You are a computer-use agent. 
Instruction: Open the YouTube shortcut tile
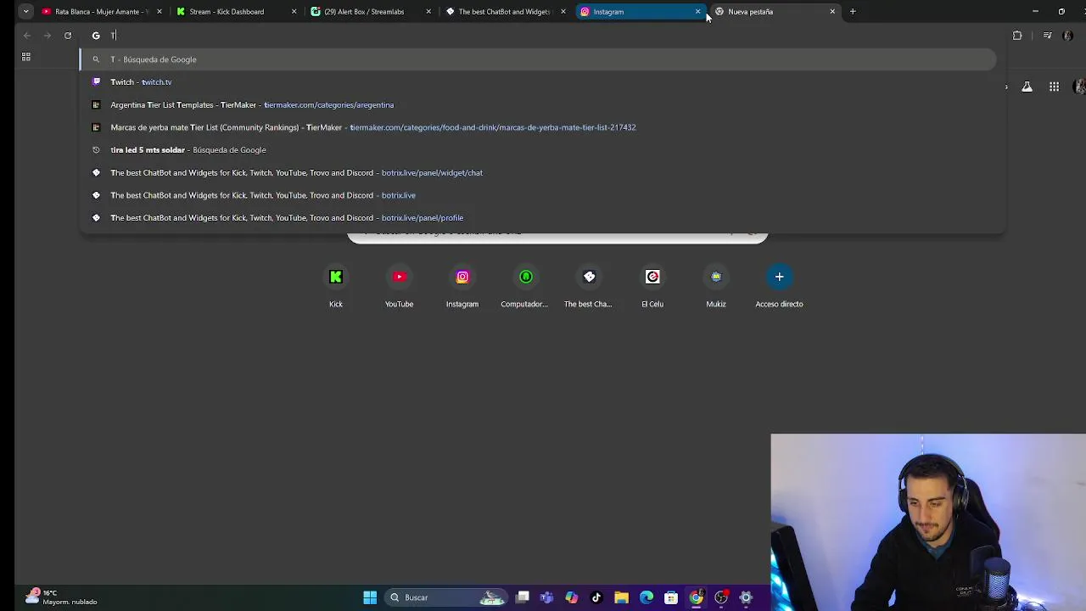[399, 287]
